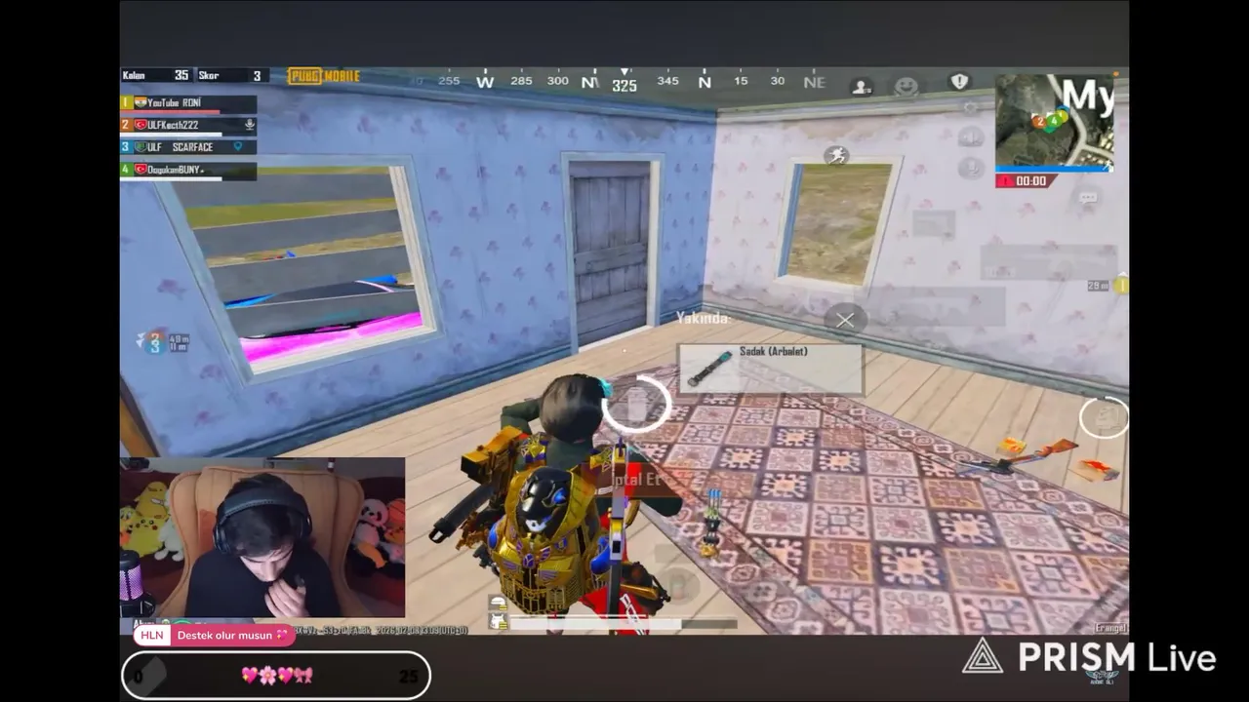The width and height of the screenshot is (1249, 702).
Task: Click SCARFACE's location pin icon
Action: [x=239, y=147]
